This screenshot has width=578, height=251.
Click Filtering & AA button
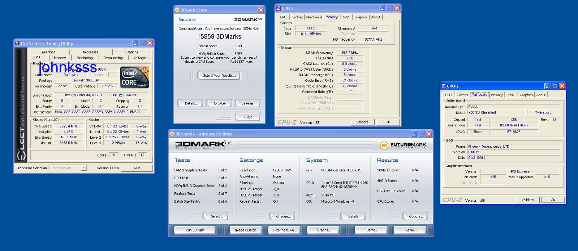[285, 230]
